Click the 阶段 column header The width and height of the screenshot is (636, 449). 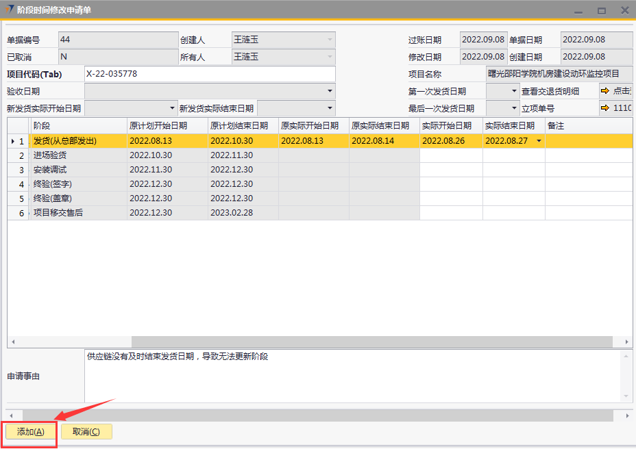click(79, 126)
